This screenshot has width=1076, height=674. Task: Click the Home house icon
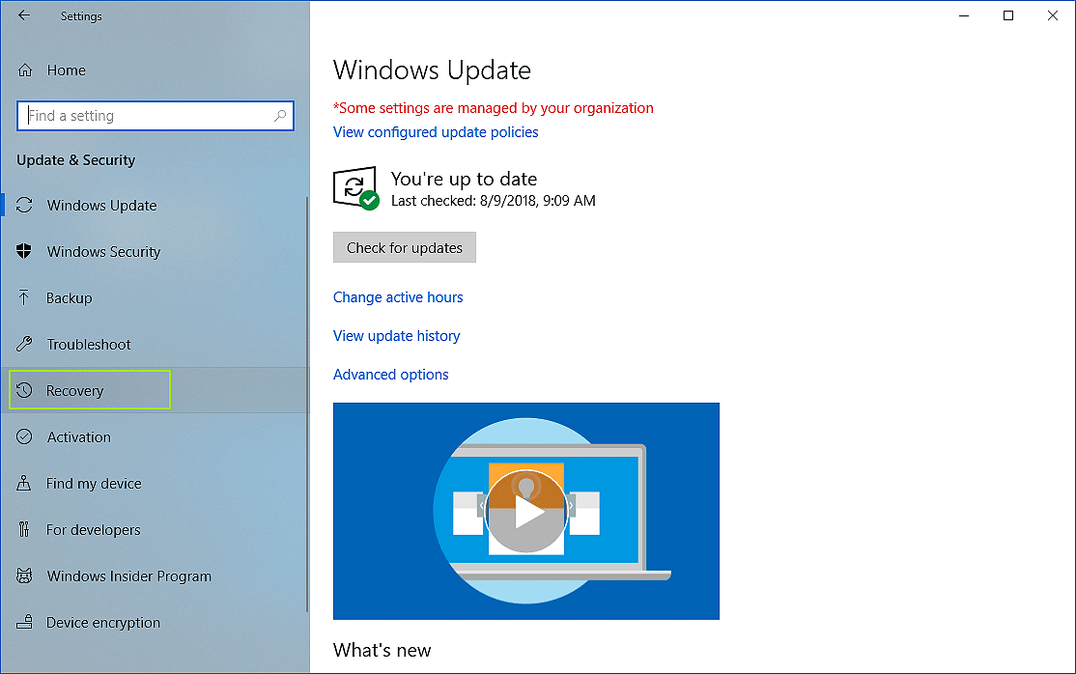click(25, 70)
